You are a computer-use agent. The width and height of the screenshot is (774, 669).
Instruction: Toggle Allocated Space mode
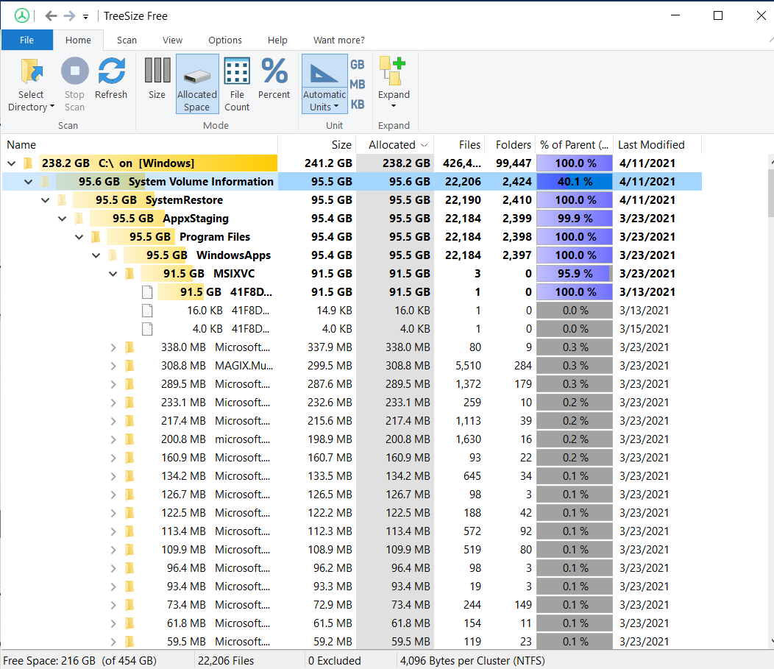tap(197, 82)
